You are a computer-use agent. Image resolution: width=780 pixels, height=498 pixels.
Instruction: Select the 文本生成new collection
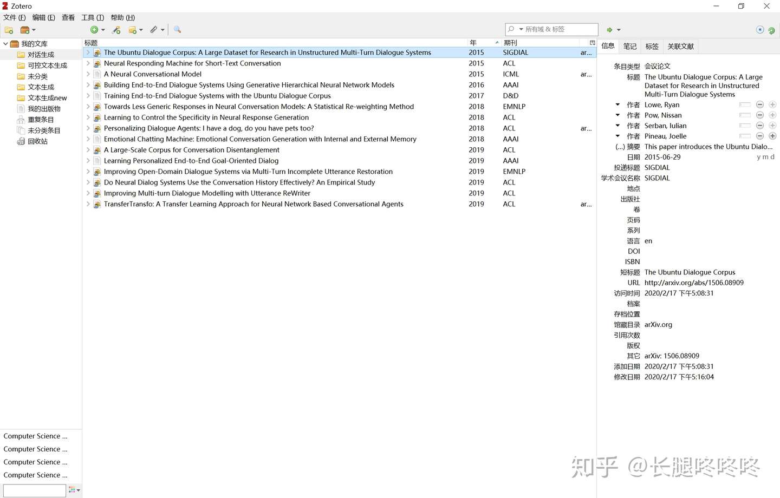[47, 98]
